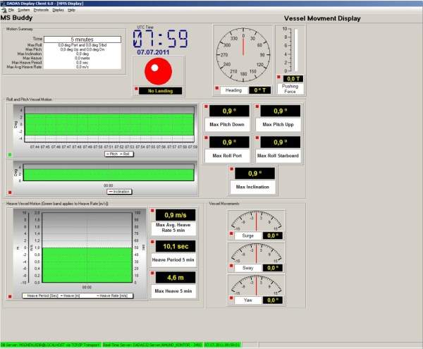Click the Sway gauge dial
The height and width of the screenshot is (349, 423).
pos(257,252)
